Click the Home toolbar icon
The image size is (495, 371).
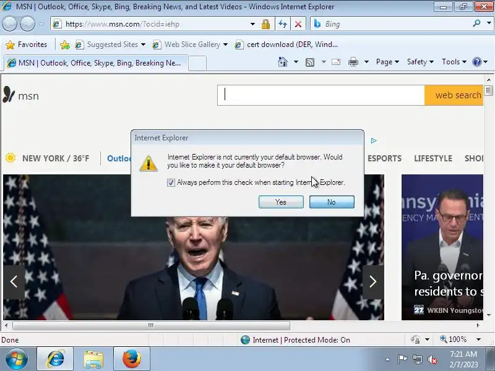pyautogui.click(x=283, y=62)
